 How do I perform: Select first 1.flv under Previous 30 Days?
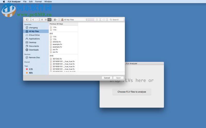click(63, 27)
